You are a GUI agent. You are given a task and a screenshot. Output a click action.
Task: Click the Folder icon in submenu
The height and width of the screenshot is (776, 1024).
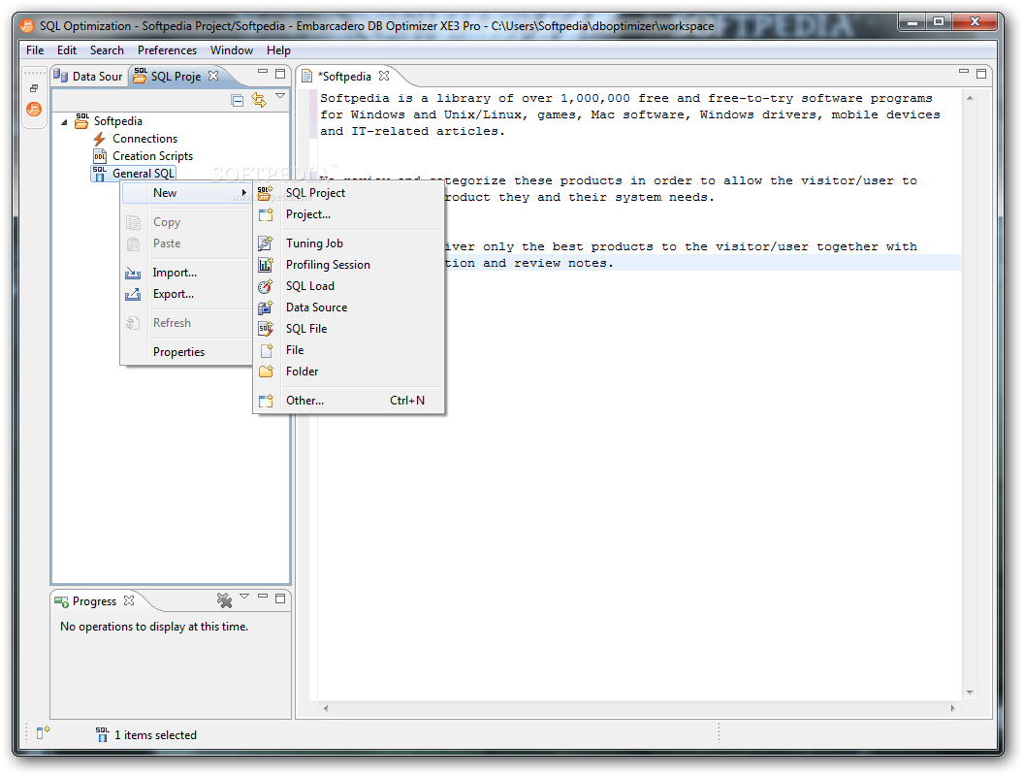pos(265,371)
